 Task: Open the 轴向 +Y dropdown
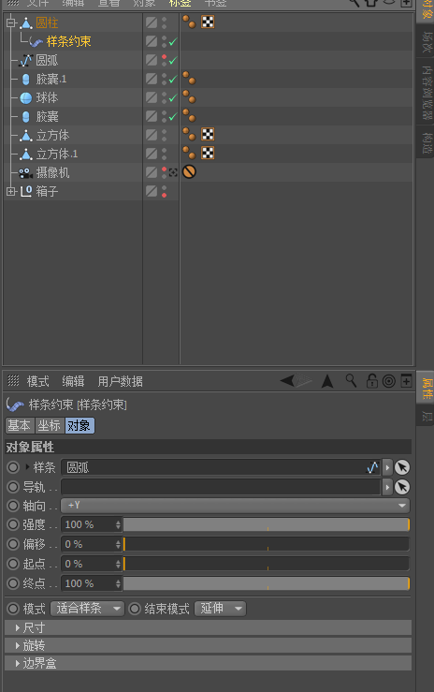236,506
